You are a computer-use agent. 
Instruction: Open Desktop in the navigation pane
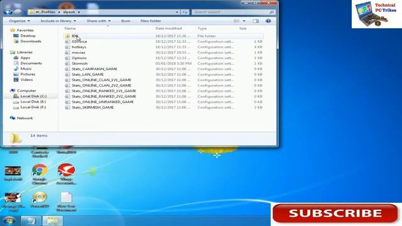pyautogui.click(x=28, y=36)
